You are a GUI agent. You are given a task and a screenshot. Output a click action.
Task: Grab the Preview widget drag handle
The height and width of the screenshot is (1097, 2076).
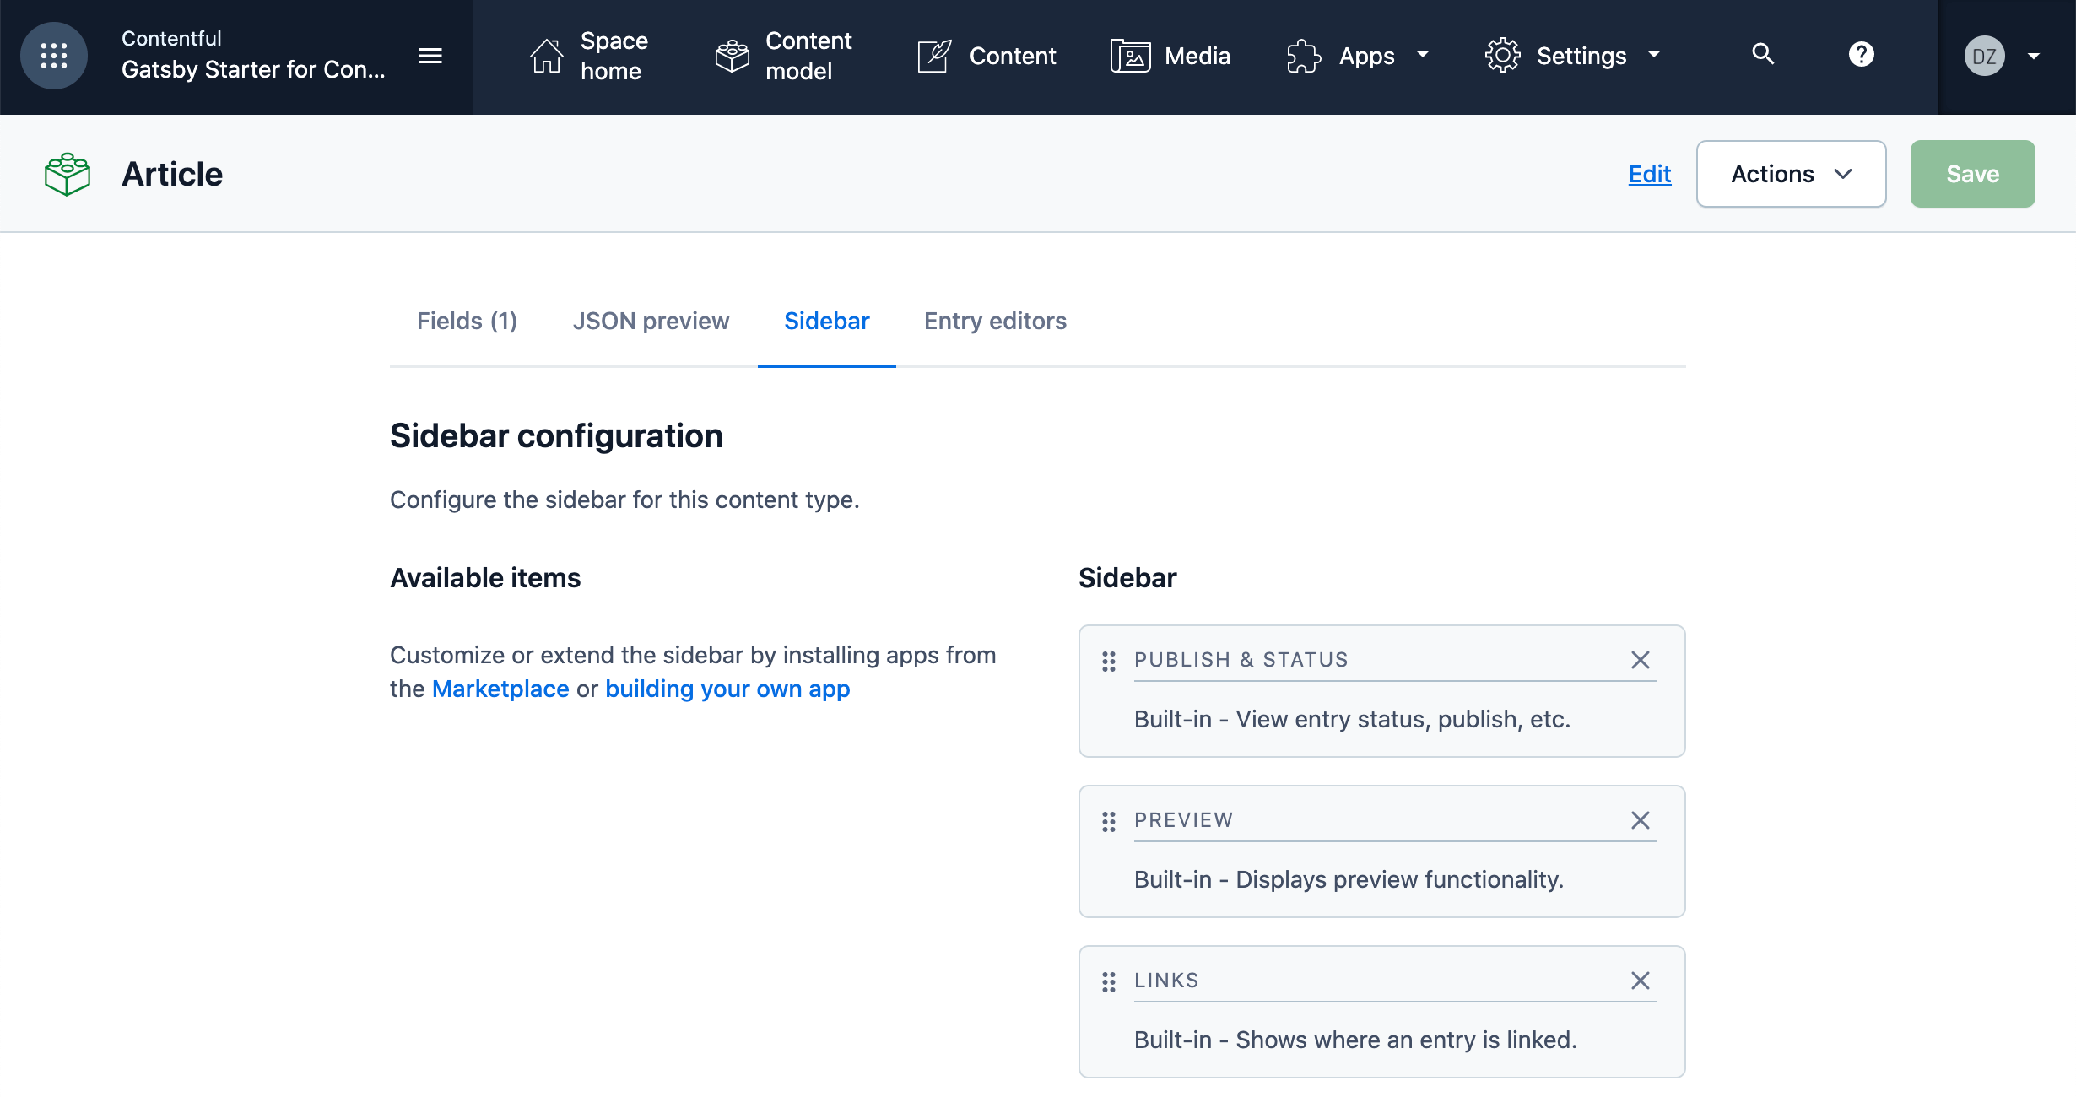click(x=1108, y=822)
